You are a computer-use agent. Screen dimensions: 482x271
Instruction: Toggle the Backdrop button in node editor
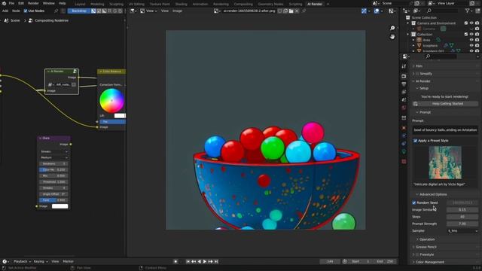click(79, 11)
